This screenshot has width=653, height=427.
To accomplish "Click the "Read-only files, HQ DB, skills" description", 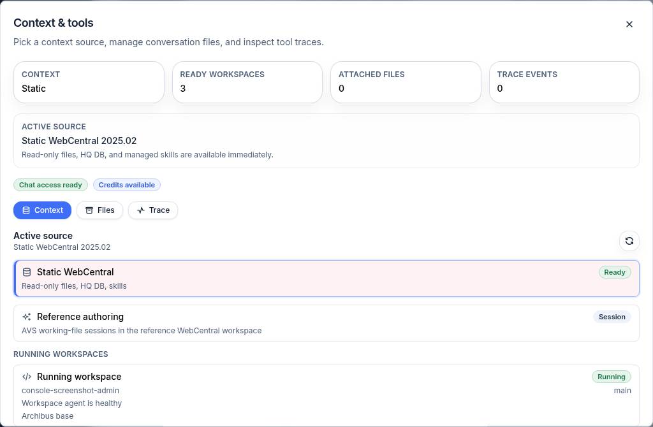I will click(74, 286).
